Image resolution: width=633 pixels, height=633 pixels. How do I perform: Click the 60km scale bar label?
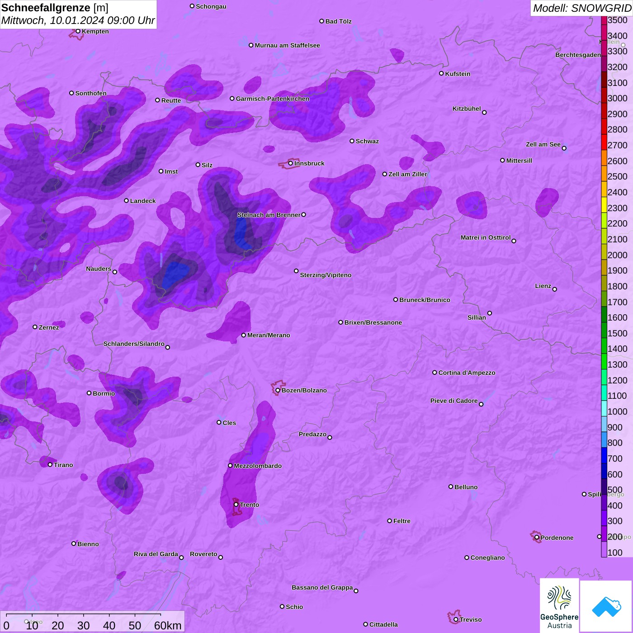(168, 625)
